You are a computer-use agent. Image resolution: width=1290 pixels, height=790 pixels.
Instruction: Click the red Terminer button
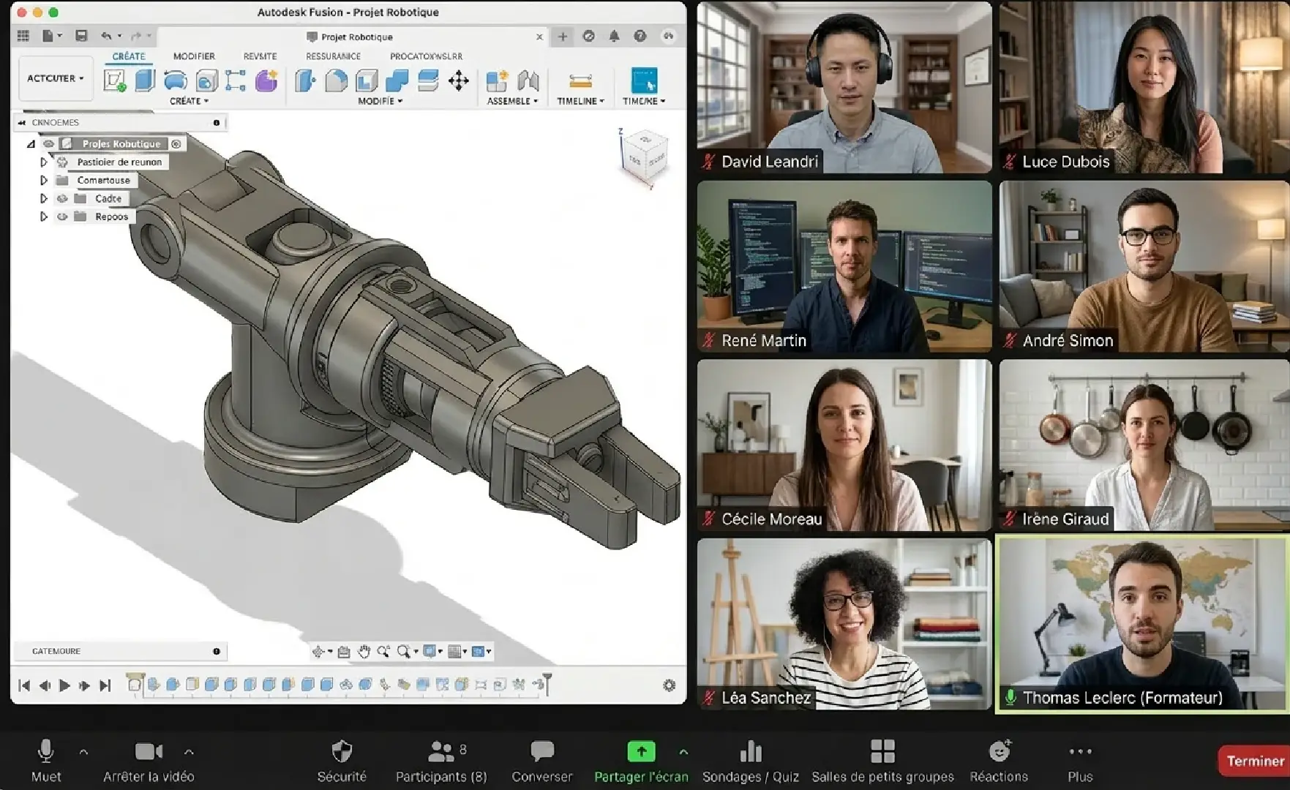[1254, 761]
